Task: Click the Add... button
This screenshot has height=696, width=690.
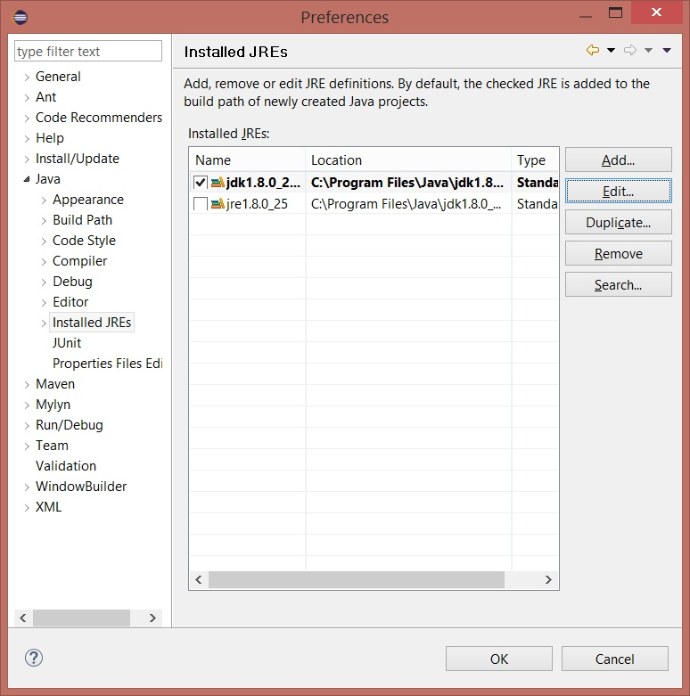Action: pos(618,160)
